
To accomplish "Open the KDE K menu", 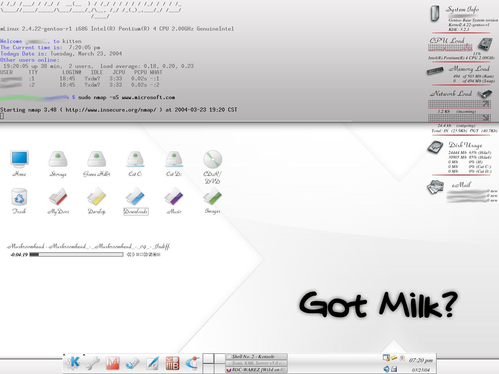I will point(73,363).
